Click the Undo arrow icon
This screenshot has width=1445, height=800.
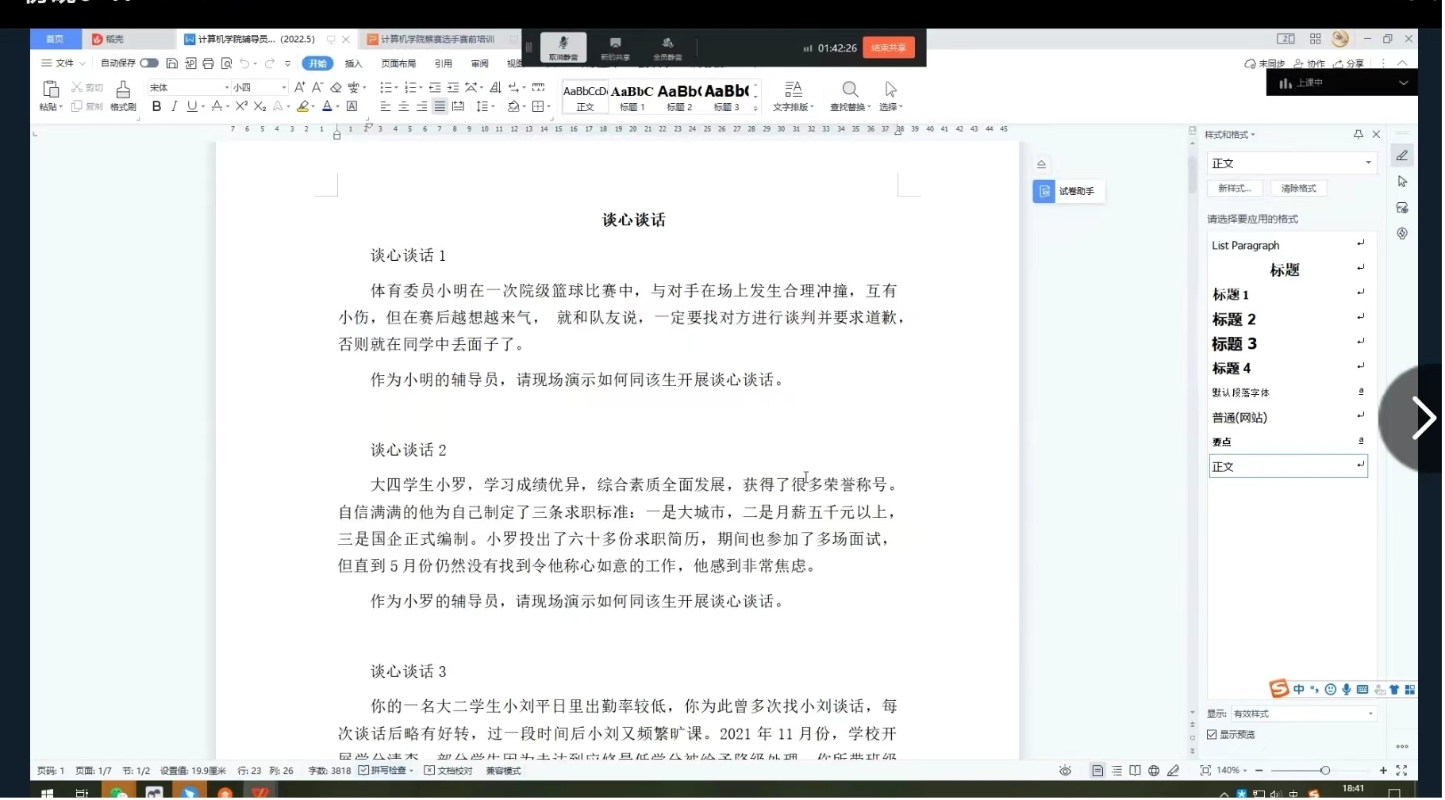[244, 63]
